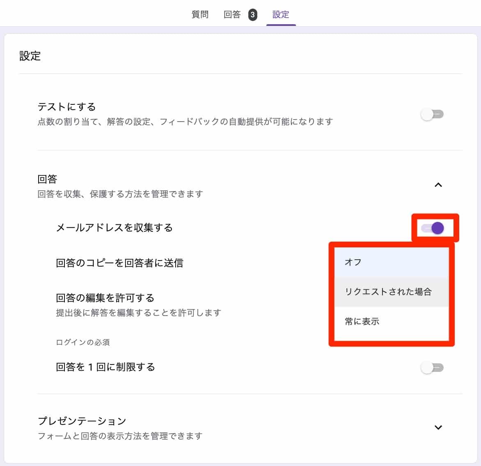This screenshot has width=481, height=466.
Task: Select the 設定 tab
Action: point(281,14)
